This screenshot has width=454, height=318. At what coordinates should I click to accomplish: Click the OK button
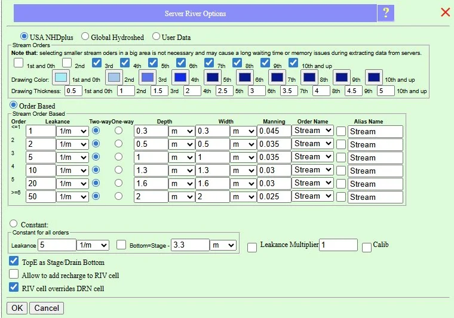click(x=17, y=308)
